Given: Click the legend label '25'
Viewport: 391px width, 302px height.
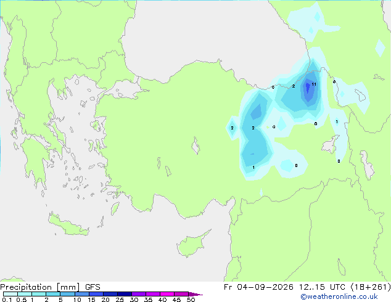Looking at the screenshot, I should (x=120, y=300).
